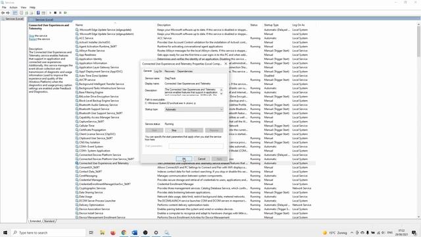Go forward using the toolbar forward arrow
This screenshot has width=421, height=237.
[x=8, y=13]
